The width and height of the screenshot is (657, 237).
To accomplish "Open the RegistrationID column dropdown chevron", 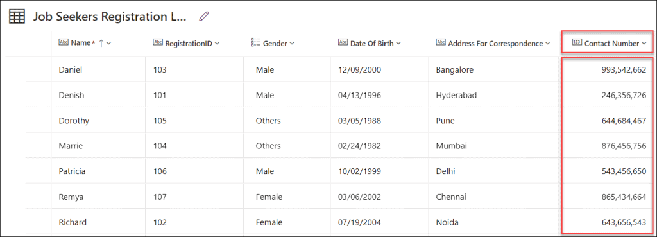I will point(217,43).
